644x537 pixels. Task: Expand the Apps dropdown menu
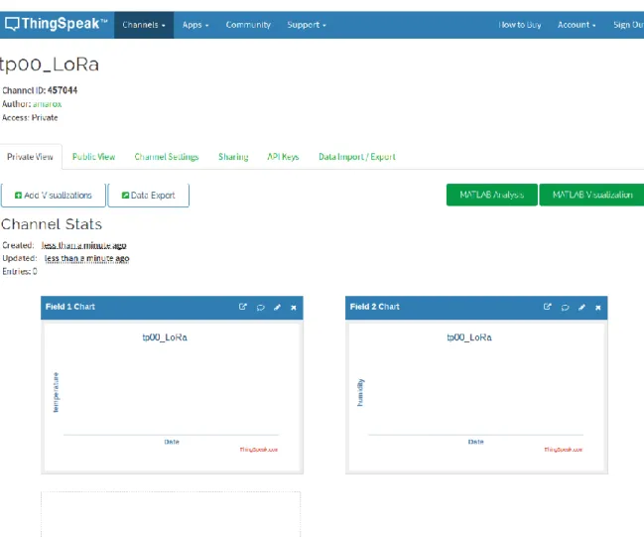pyautogui.click(x=195, y=25)
